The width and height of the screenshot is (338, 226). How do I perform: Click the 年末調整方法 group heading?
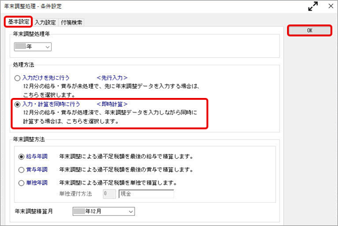coord(29,139)
